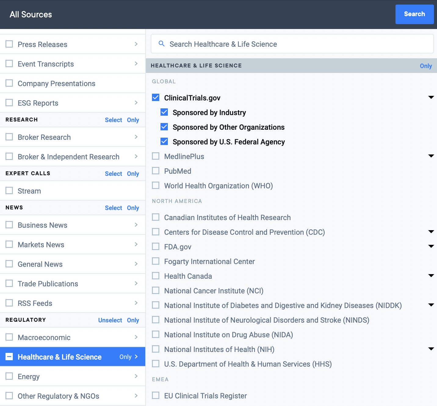This screenshot has width=437, height=406.
Task: Expand the Press Releases chevron
Action: coord(136,44)
